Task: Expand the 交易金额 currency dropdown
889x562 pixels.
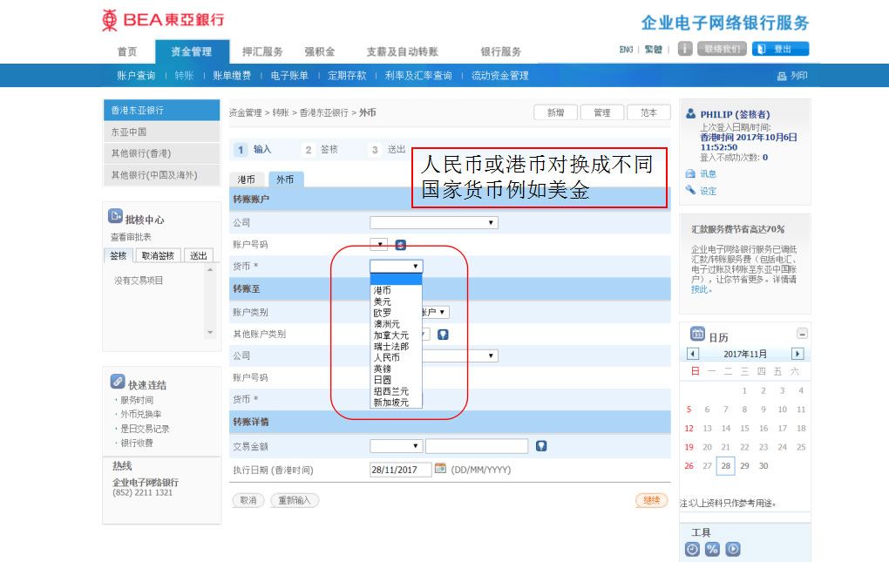Action: tap(396, 446)
